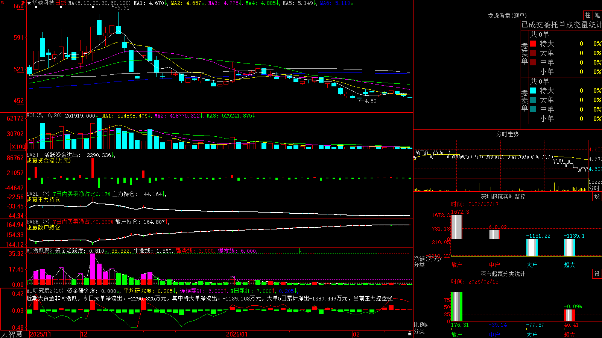Click the 超赢散户持仓 label

click(x=43, y=227)
